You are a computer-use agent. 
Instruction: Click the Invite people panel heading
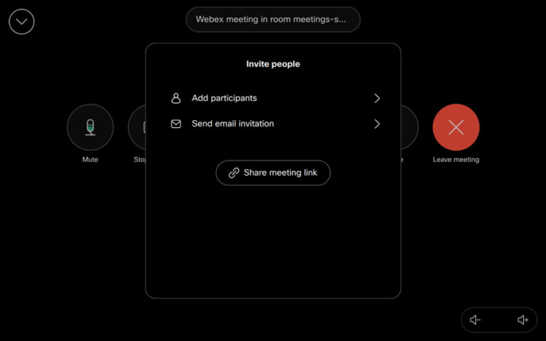pos(273,64)
